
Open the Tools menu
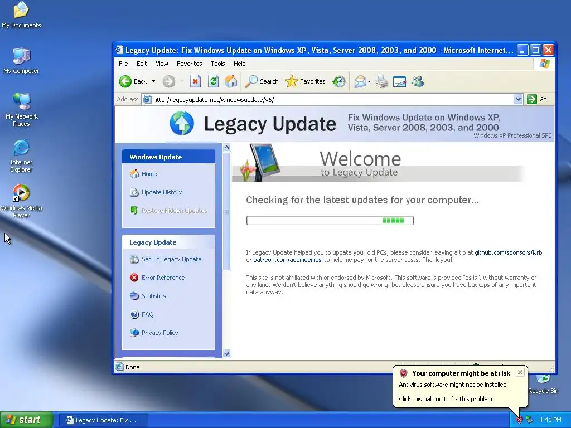point(218,64)
